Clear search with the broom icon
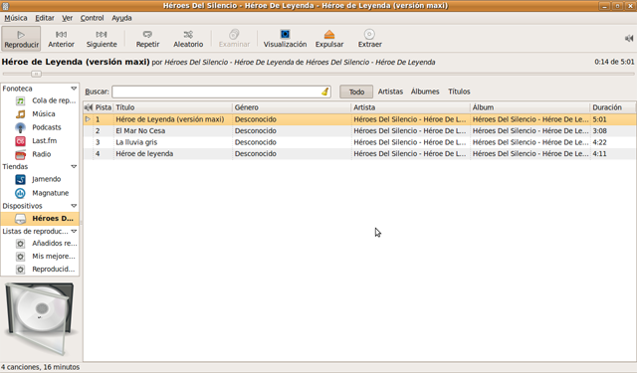 (x=325, y=92)
